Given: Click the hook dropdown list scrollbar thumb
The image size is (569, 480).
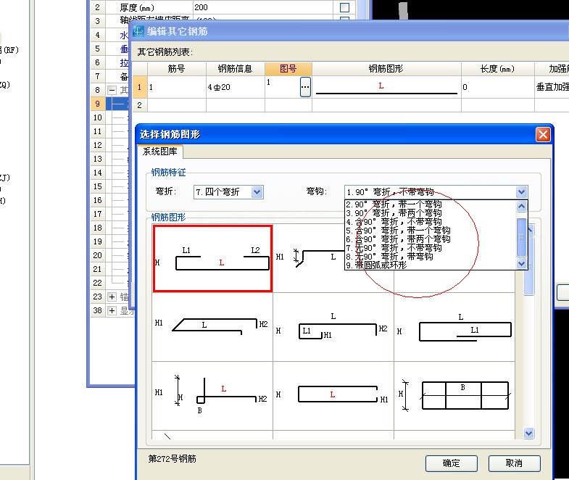Looking at the screenshot, I should point(521,236).
